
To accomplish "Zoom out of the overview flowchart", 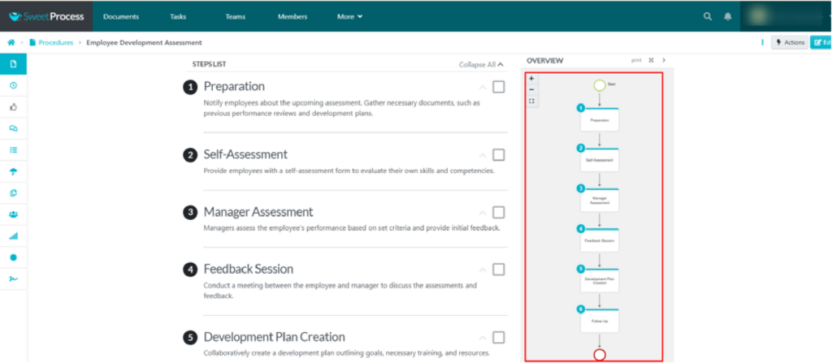I will point(531,89).
